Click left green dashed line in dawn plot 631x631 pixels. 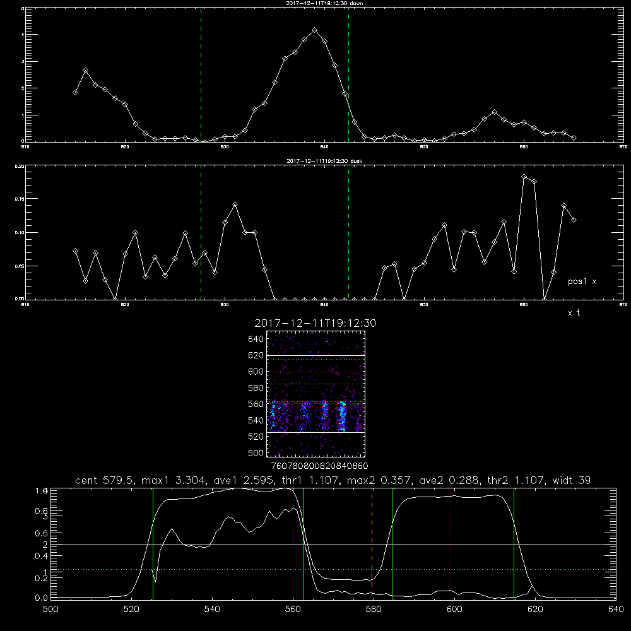point(201,74)
